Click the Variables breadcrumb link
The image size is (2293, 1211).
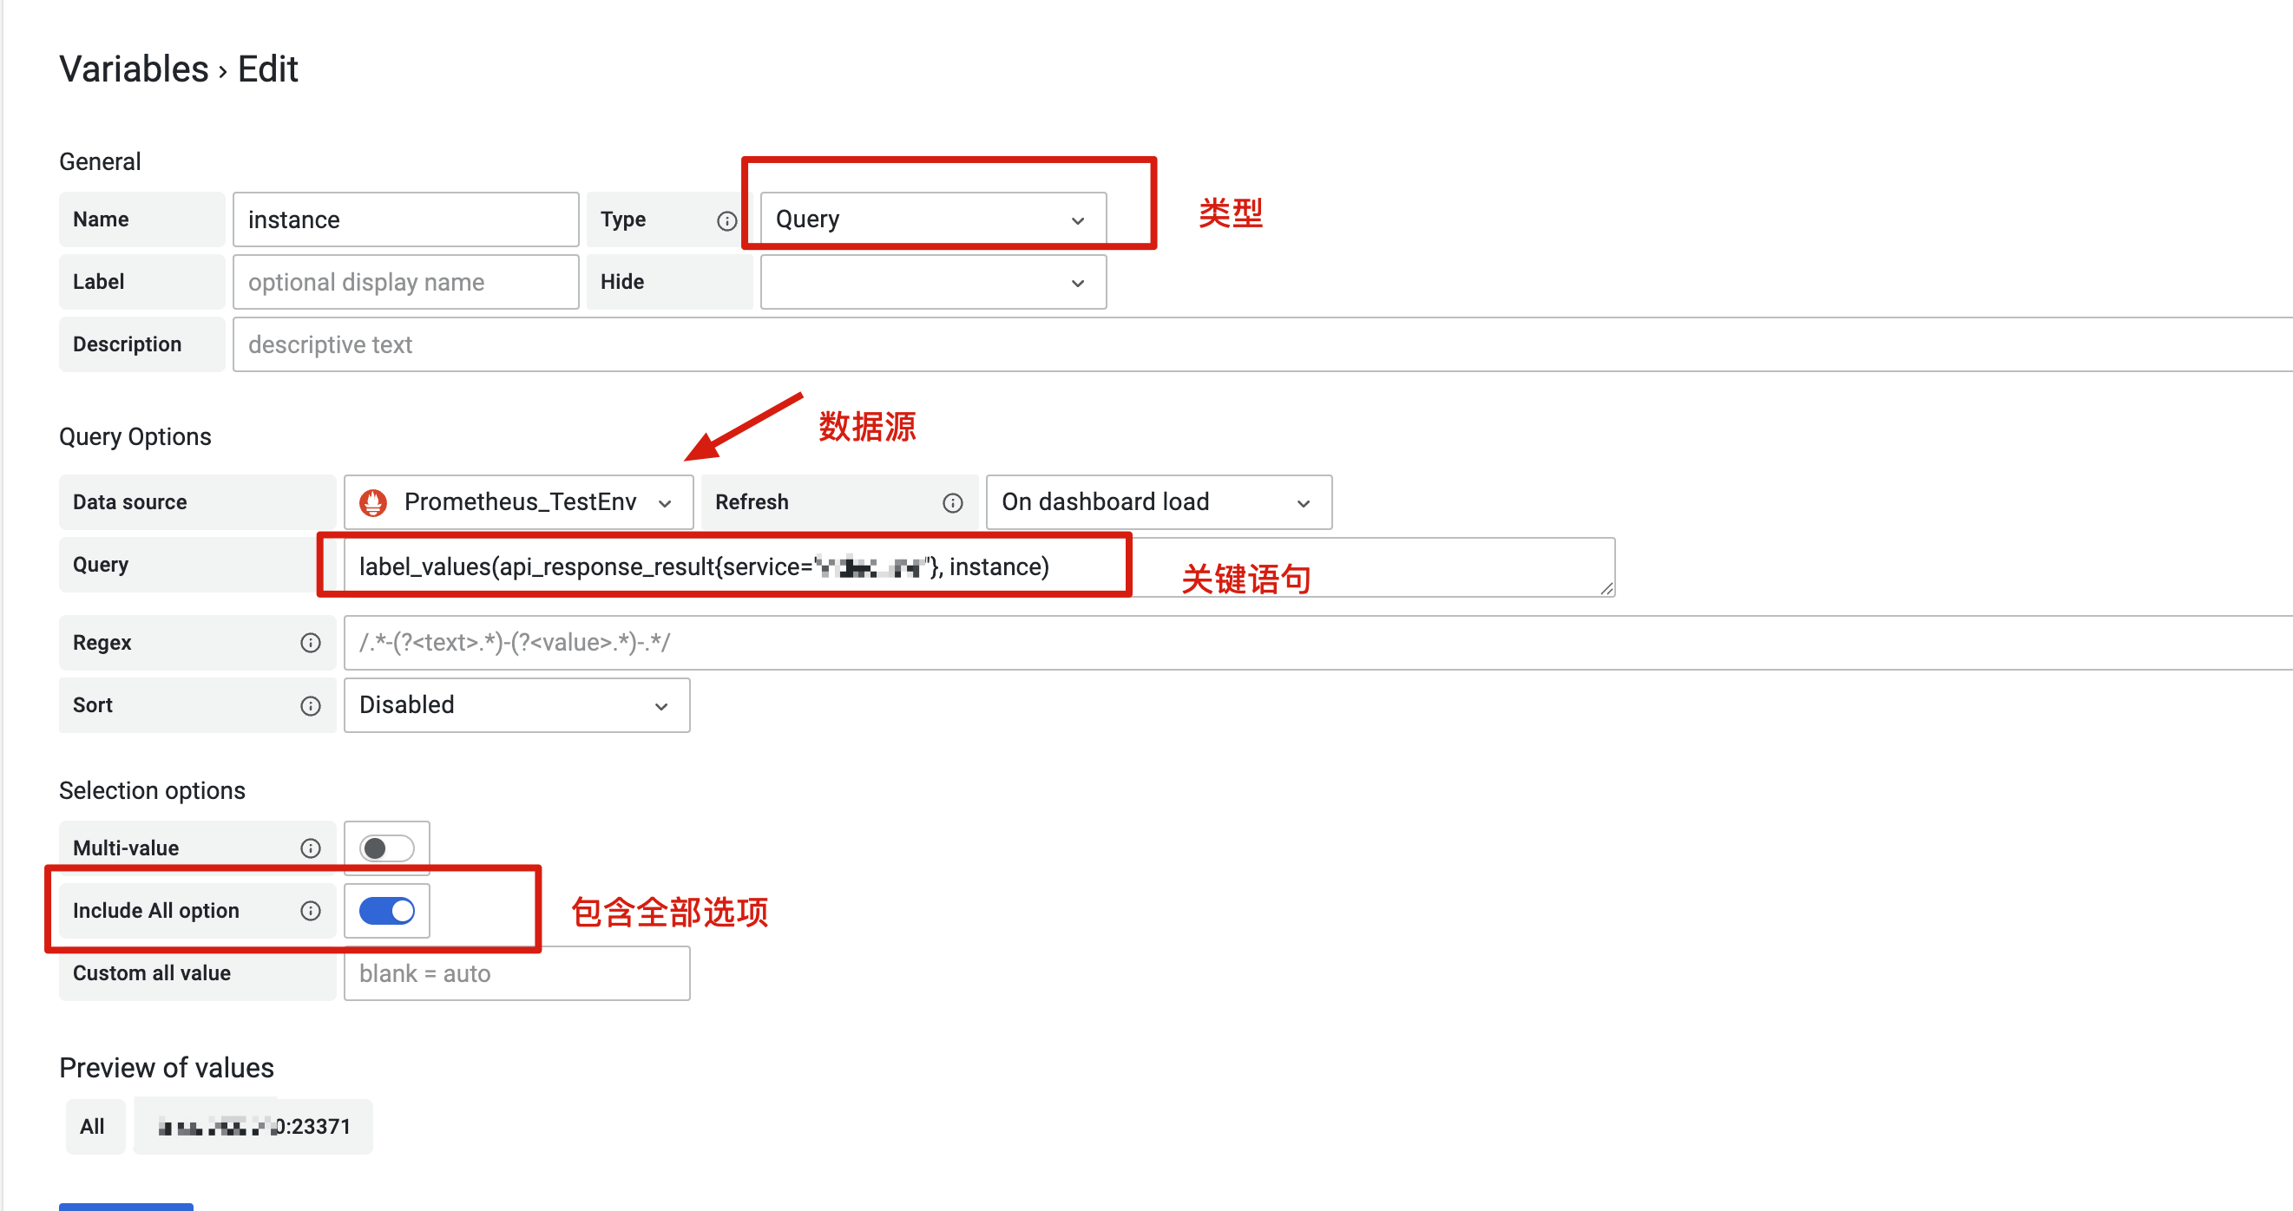134,69
